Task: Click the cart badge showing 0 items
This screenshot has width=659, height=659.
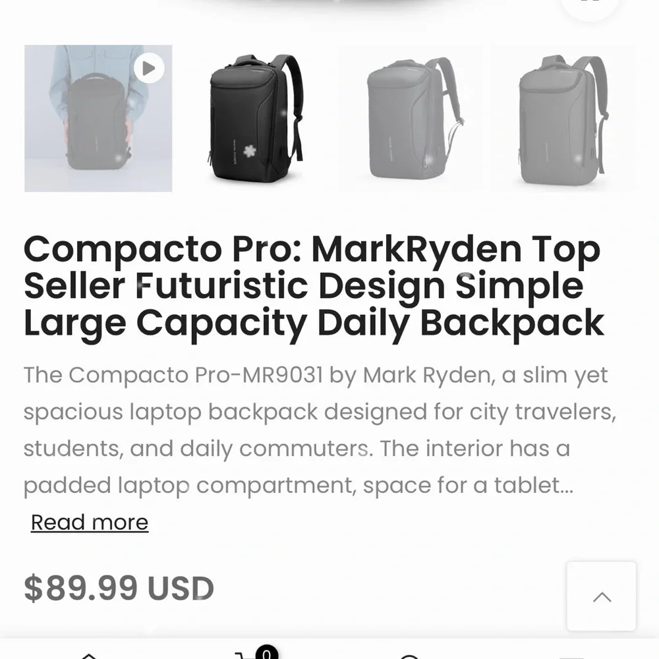Action: (x=266, y=652)
